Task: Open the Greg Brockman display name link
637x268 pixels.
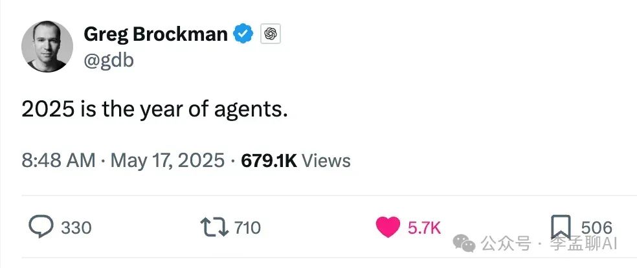Action: click(155, 34)
